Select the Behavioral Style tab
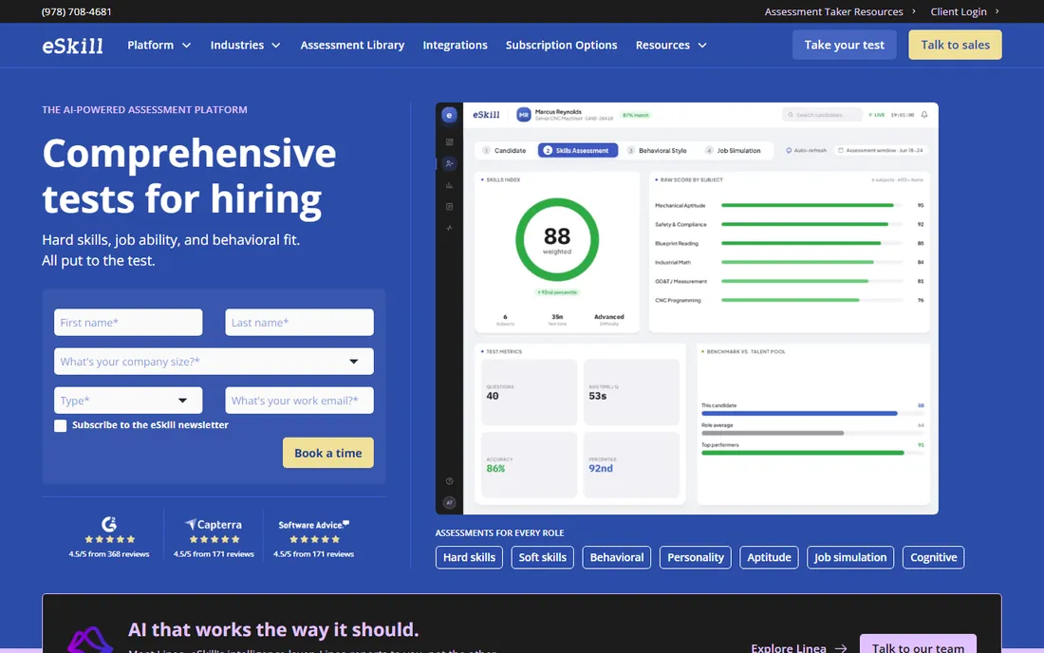 [657, 150]
